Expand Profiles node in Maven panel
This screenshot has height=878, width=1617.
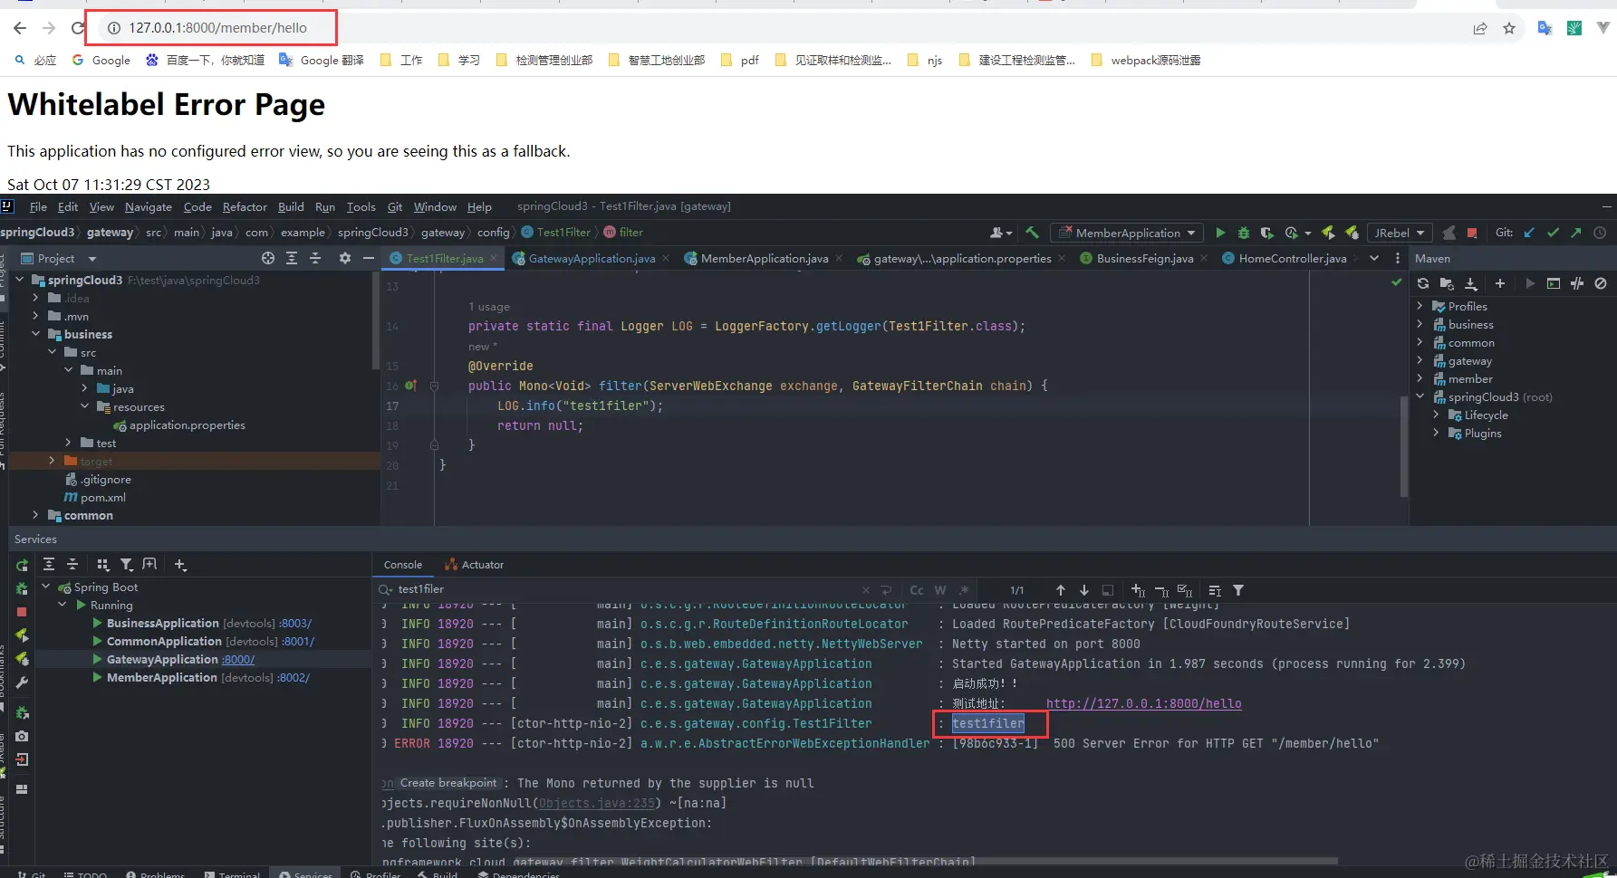[1420, 306]
